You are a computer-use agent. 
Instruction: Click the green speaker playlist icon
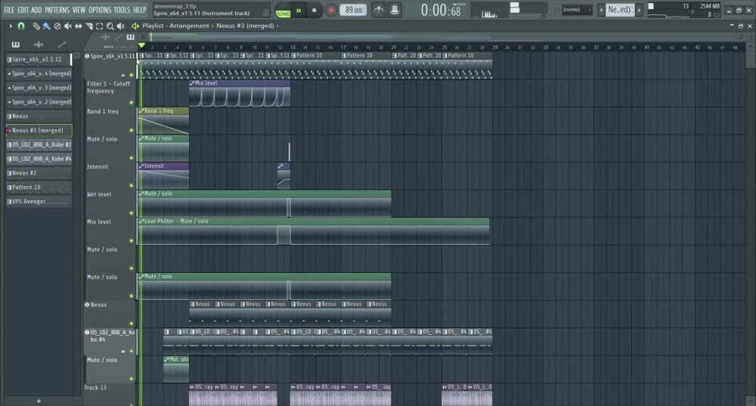point(135,26)
